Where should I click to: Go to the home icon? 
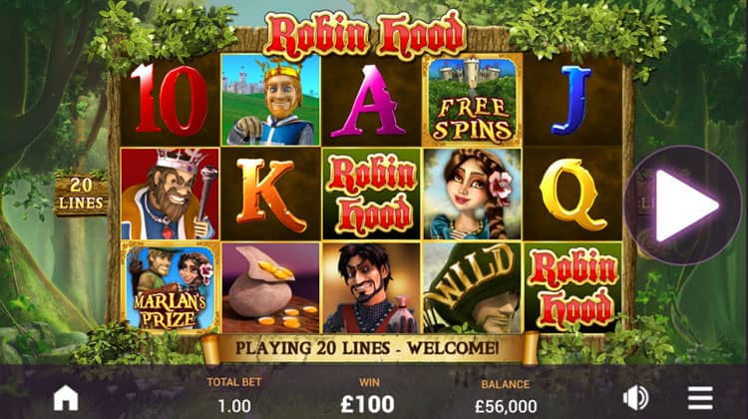[66, 398]
